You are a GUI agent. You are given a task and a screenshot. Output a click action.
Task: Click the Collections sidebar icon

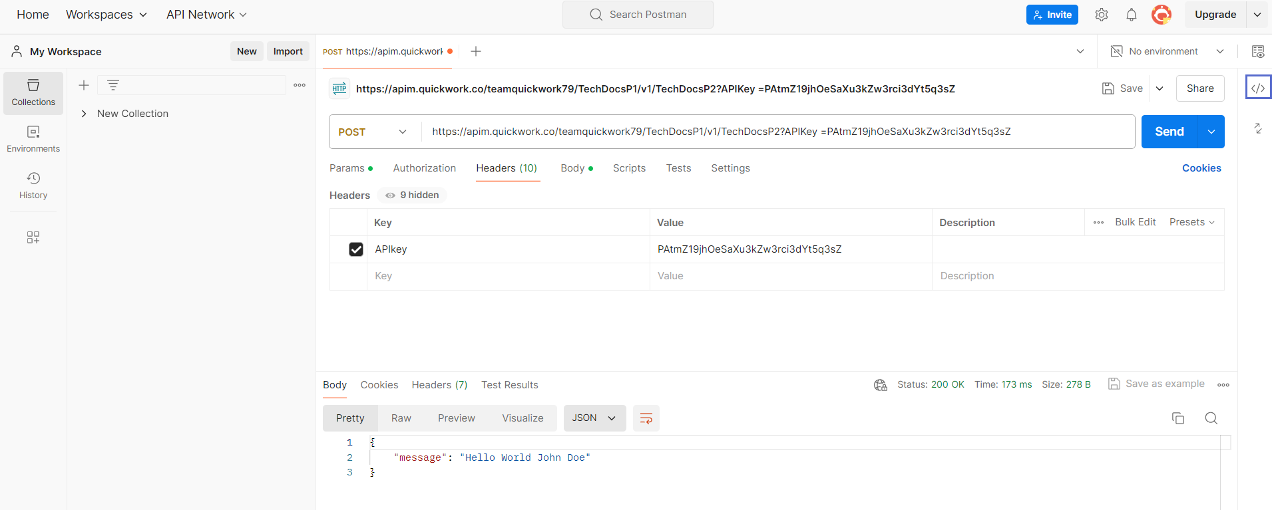click(33, 92)
